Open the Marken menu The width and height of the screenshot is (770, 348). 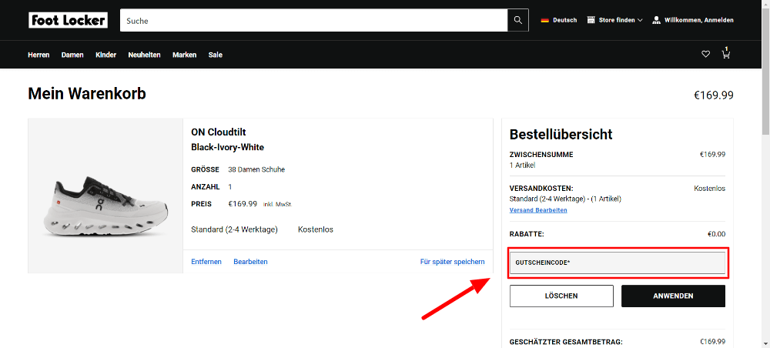click(184, 55)
